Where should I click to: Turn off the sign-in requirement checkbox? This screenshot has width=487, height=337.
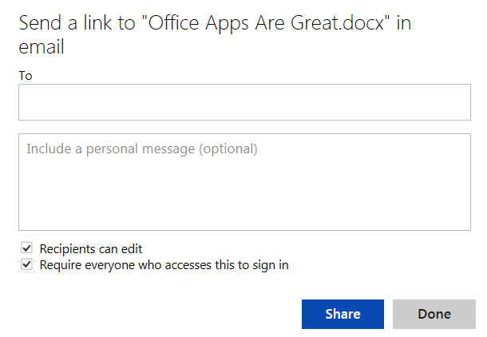click(x=27, y=264)
